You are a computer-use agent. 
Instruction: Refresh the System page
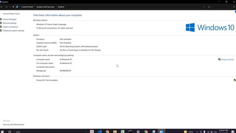tap(209, 7)
